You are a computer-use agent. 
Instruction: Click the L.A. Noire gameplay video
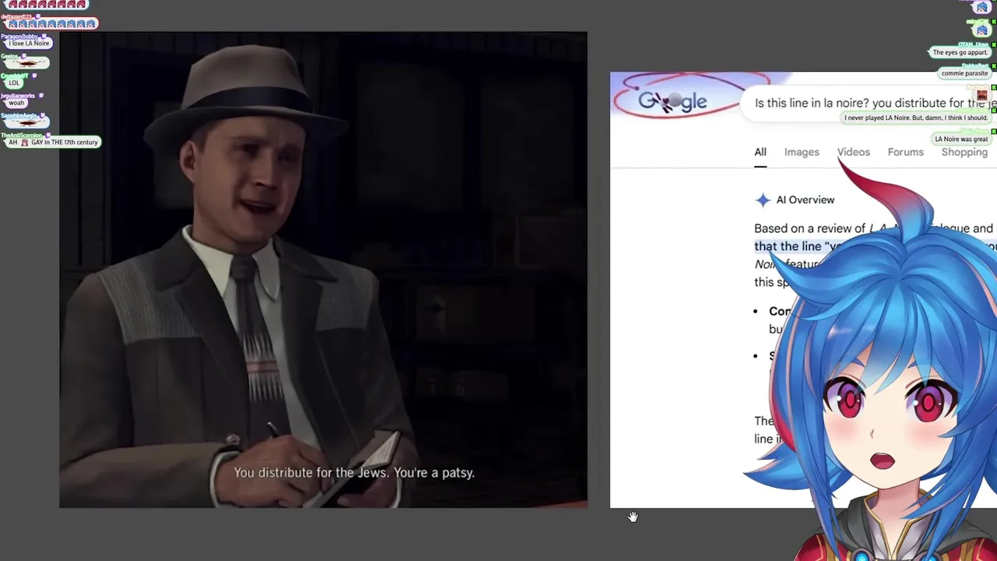point(323,270)
